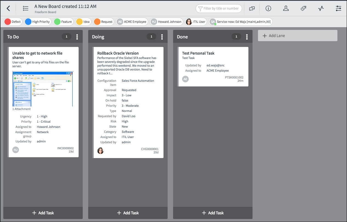The width and height of the screenshot is (347, 222).
Task: Toggle the Defect label filter
Action: click(x=13, y=21)
